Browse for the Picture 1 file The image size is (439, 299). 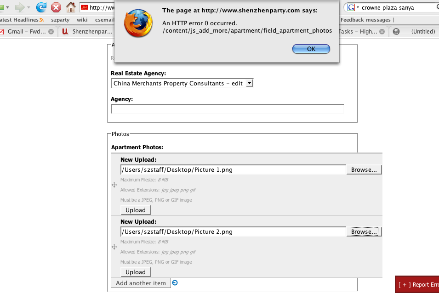point(364,170)
